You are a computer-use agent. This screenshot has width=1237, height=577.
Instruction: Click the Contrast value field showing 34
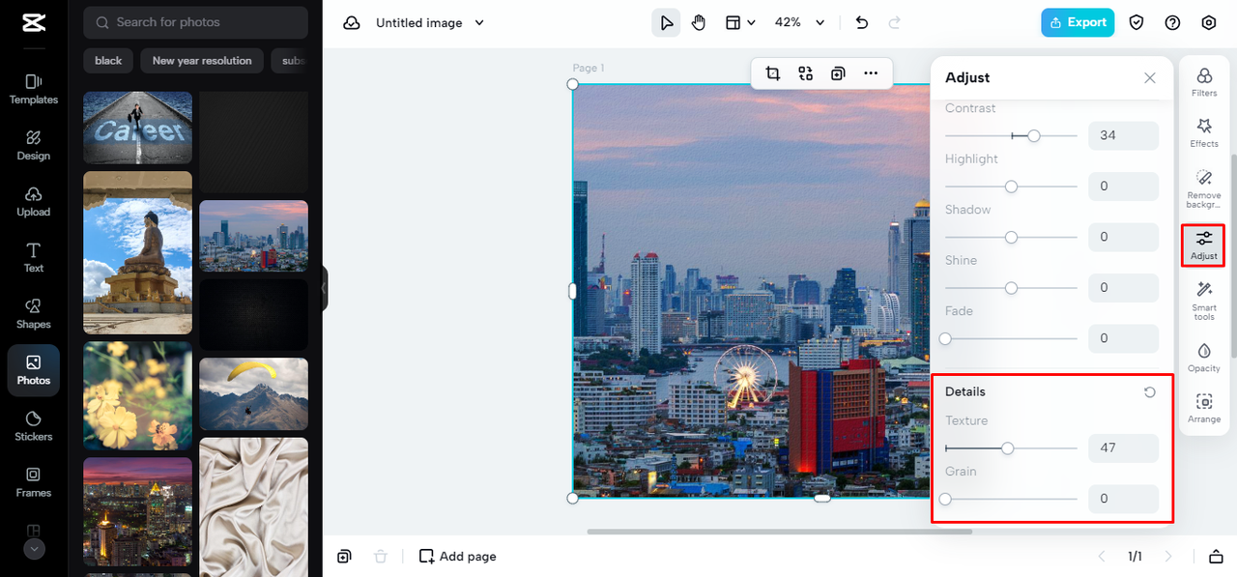click(x=1123, y=135)
